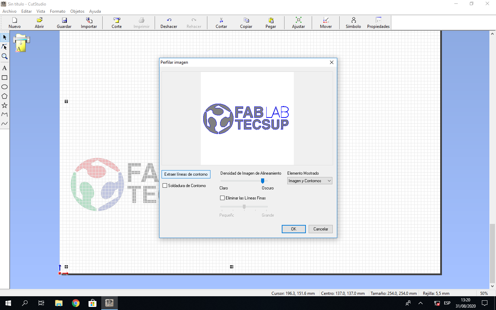Viewport: 496px width, 310px height.
Task: Select the curve drawing tool
Action: pyautogui.click(x=4, y=124)
